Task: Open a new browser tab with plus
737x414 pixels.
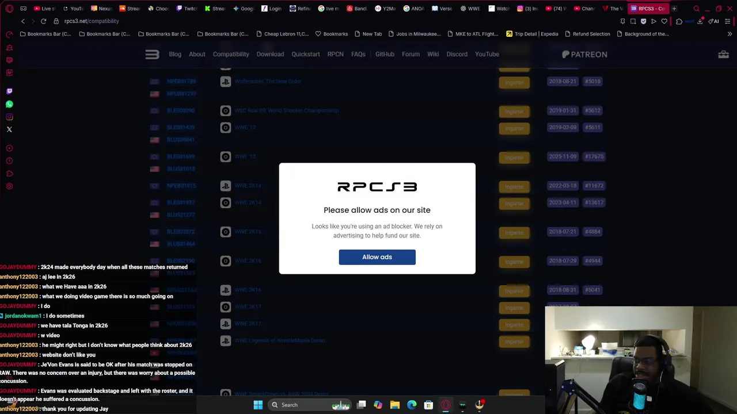Action: [x=674, y=9]
